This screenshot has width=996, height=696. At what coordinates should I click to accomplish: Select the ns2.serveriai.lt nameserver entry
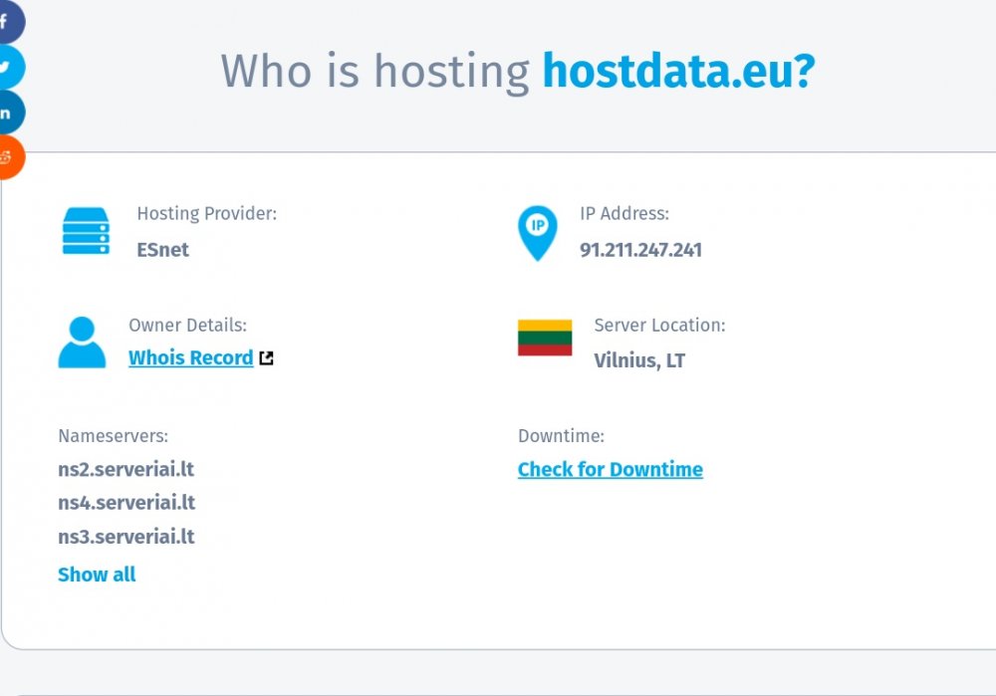(x=125, y=469)
